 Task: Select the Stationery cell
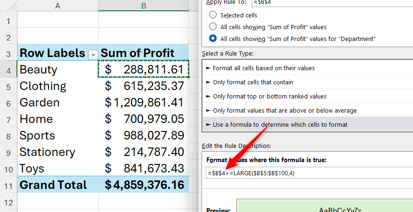coord(58,152)
